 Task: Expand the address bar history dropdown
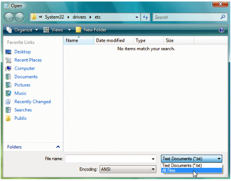137,17
